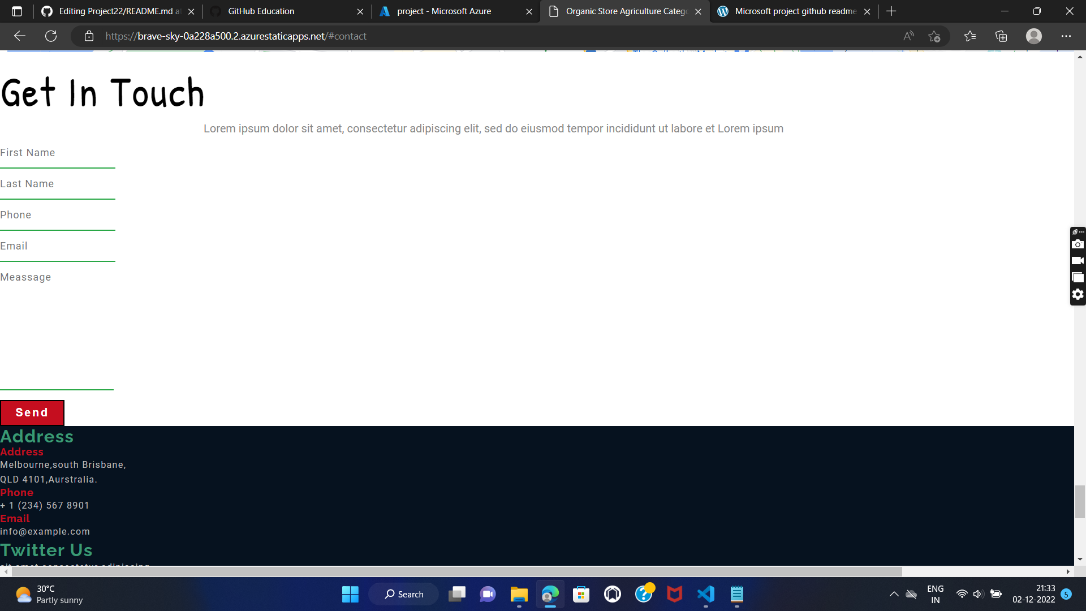Image resolution: width=1086 pixels, height=611 pixels.
Task: Open Settings and more menu
Action: pos(1066,36)
